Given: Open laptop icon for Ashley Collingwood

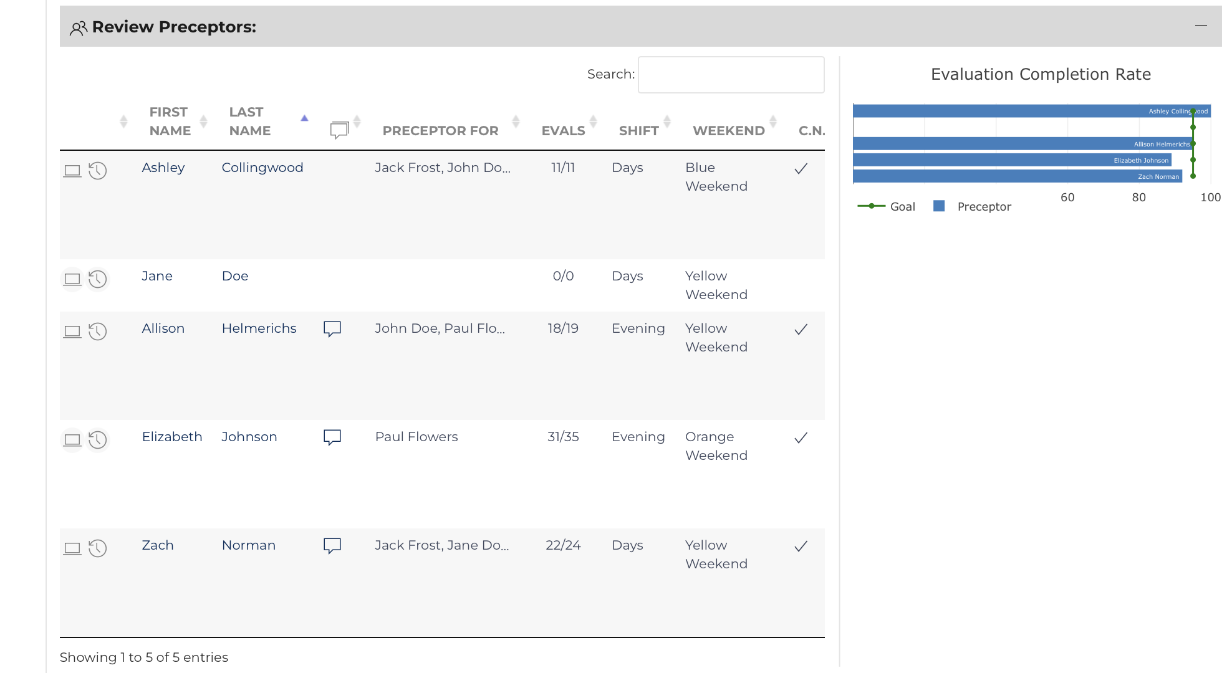Looking at the screenshot, I should (x=72, y=171).
